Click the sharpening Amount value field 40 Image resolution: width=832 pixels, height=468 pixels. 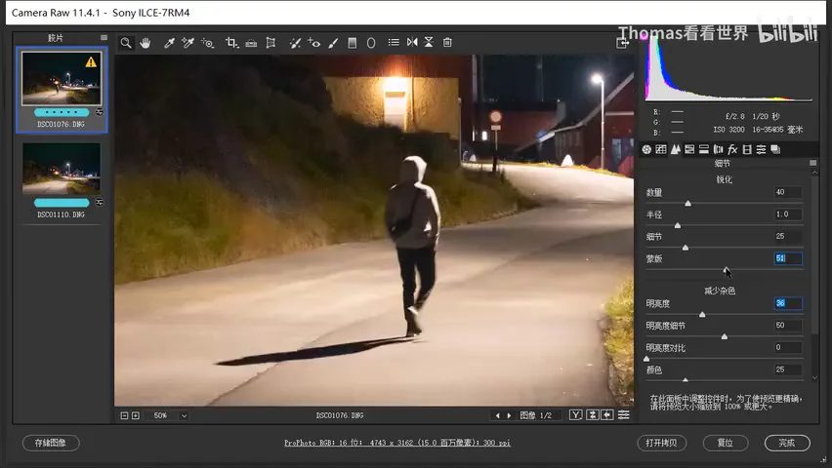[x=788, y=192]
